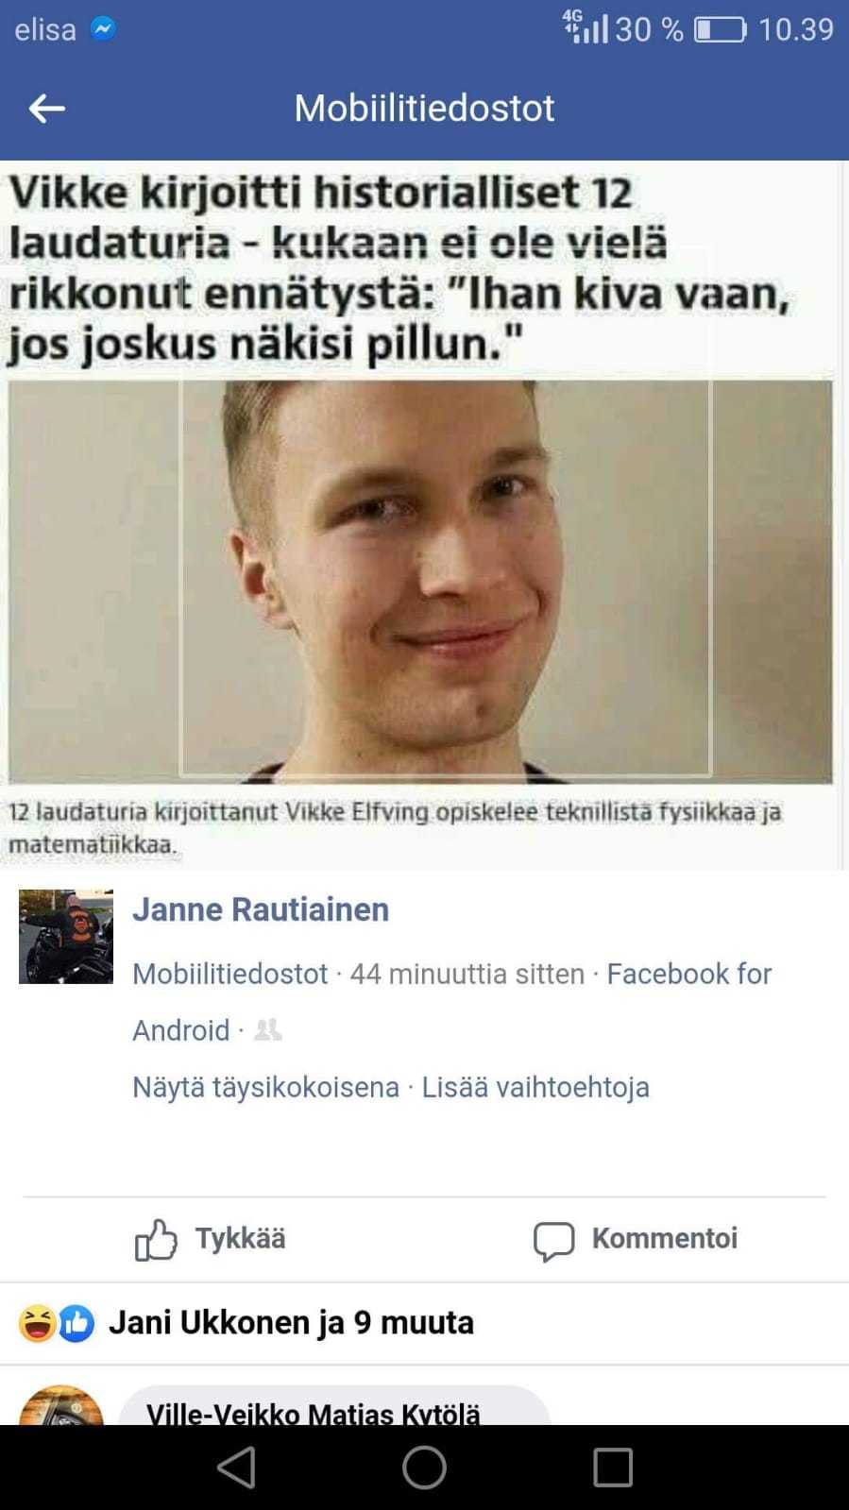View reactions by Jani Ukkonen ja 9 muuta
The height and width of the screenshot is (1510, 849).
click(291, 1323)
